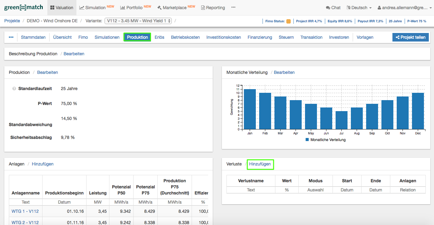Click the help icon beside Standardlaufzeit
The width and height of the screenshot is (434, 225).
14,89
